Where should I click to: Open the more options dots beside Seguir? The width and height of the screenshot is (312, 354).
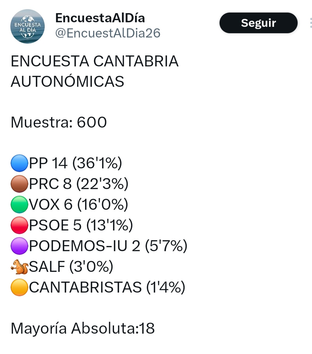310,23
